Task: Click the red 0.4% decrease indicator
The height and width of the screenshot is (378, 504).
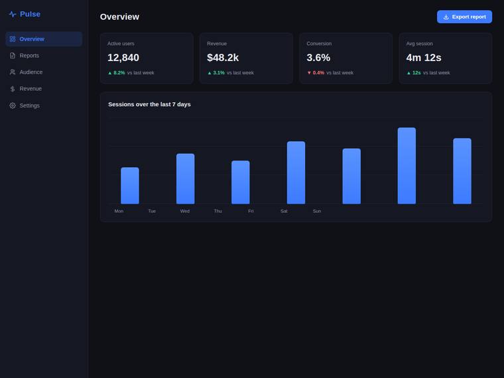Action: coord(316,73)
